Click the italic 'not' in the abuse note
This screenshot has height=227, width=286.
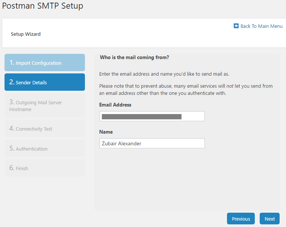(230, 86)
